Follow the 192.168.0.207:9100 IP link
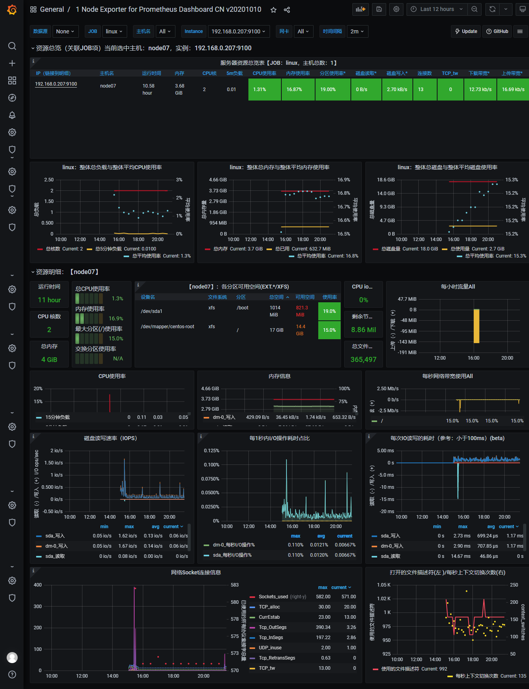Image resolution: width=529 pixels, height=689 pixels. click(x=56, y=84)
